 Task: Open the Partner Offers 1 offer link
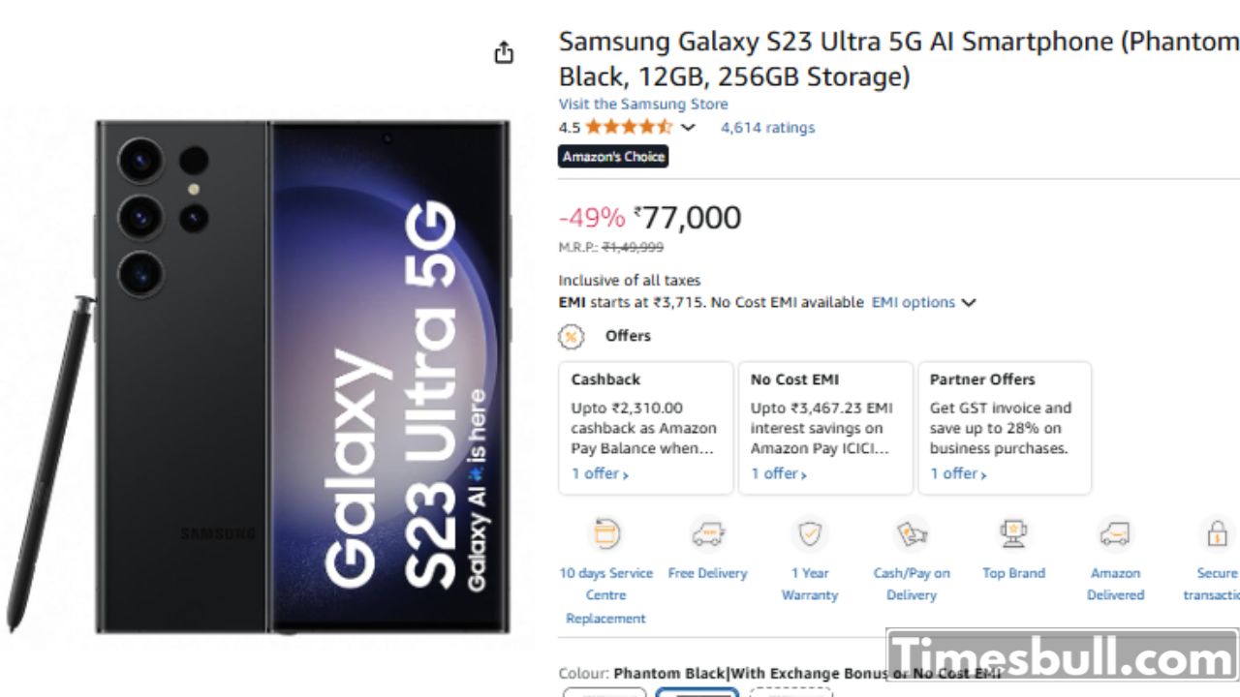click(x=958, y=473)
